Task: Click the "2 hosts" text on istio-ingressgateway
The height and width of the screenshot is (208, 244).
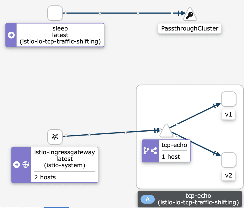Action: (45, 177)
